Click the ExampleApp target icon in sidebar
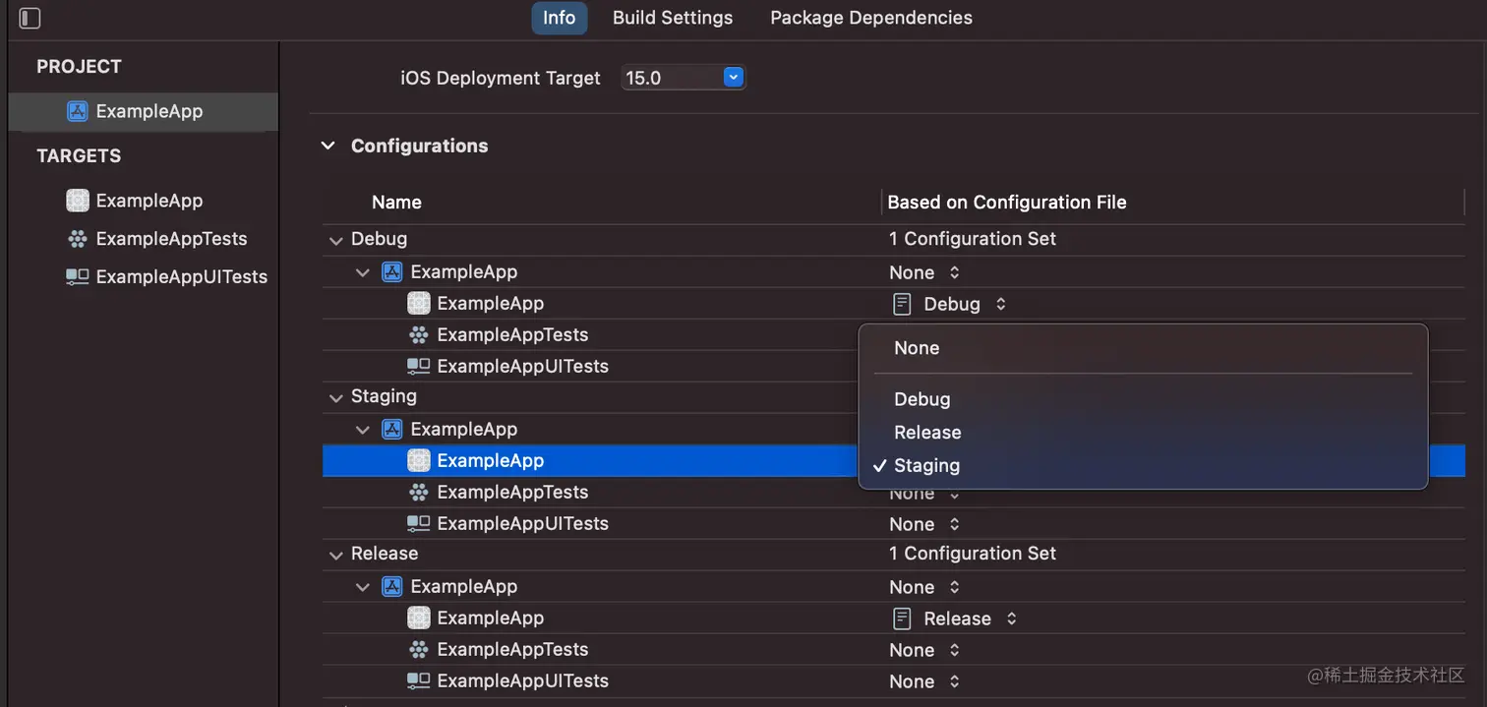Viewport: 1487px width, 707px height. click(78, 201)
